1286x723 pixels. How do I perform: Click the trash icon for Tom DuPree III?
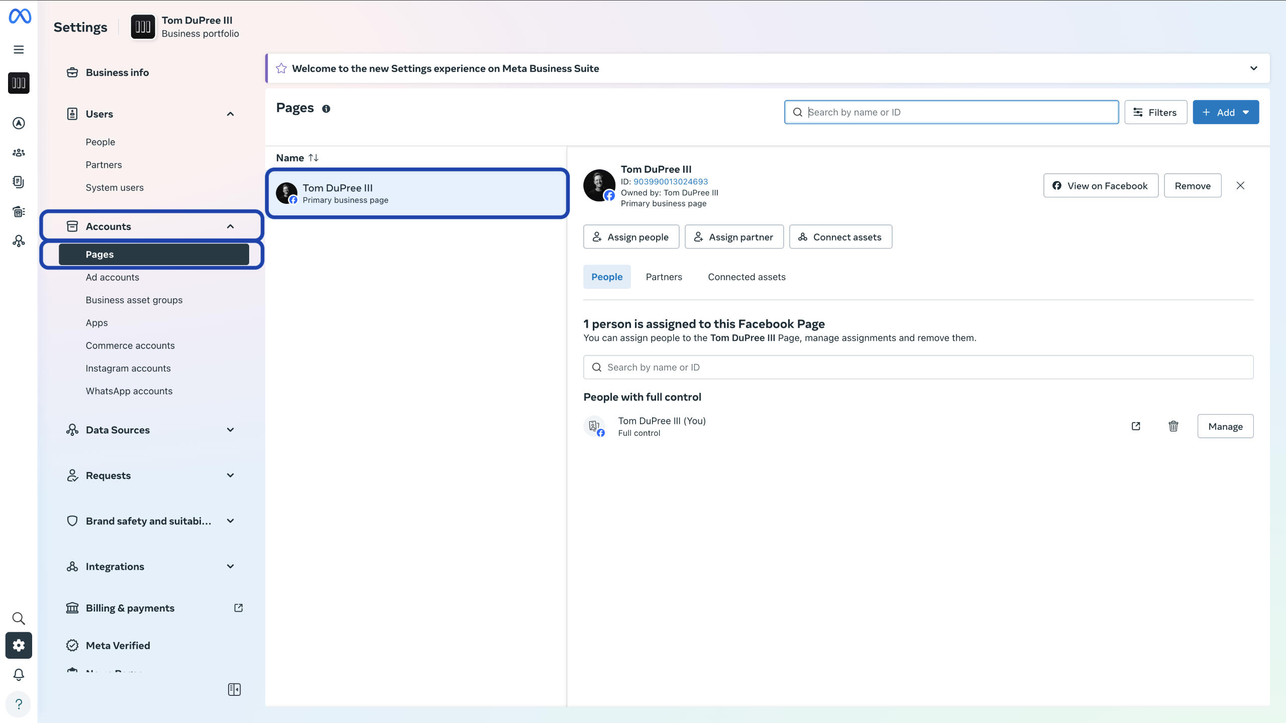[x=1173, y=426]
